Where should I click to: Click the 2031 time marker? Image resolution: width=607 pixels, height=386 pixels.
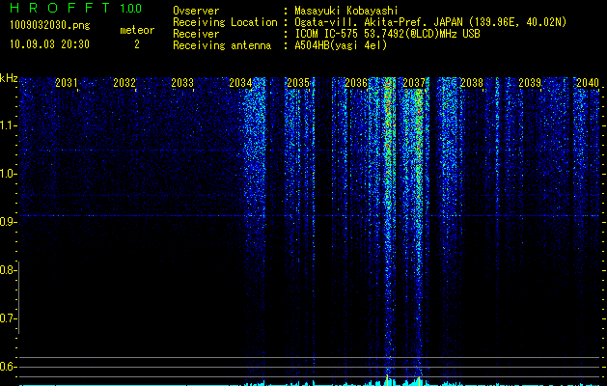tap(67, 83)
